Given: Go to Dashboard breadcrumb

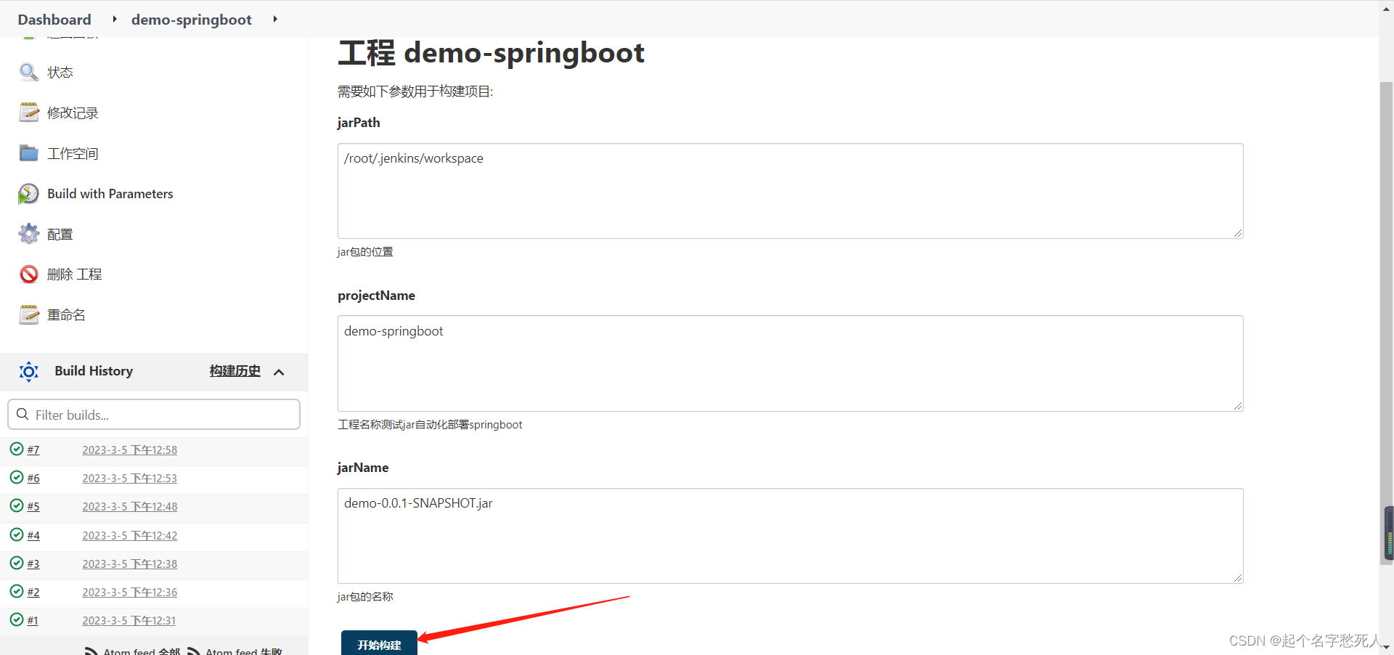Looking at the screenshot, I should 54,20.
